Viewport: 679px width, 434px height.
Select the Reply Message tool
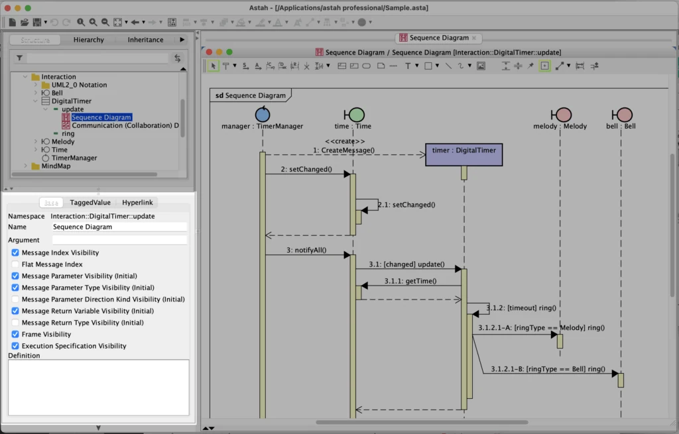point(294,66)
